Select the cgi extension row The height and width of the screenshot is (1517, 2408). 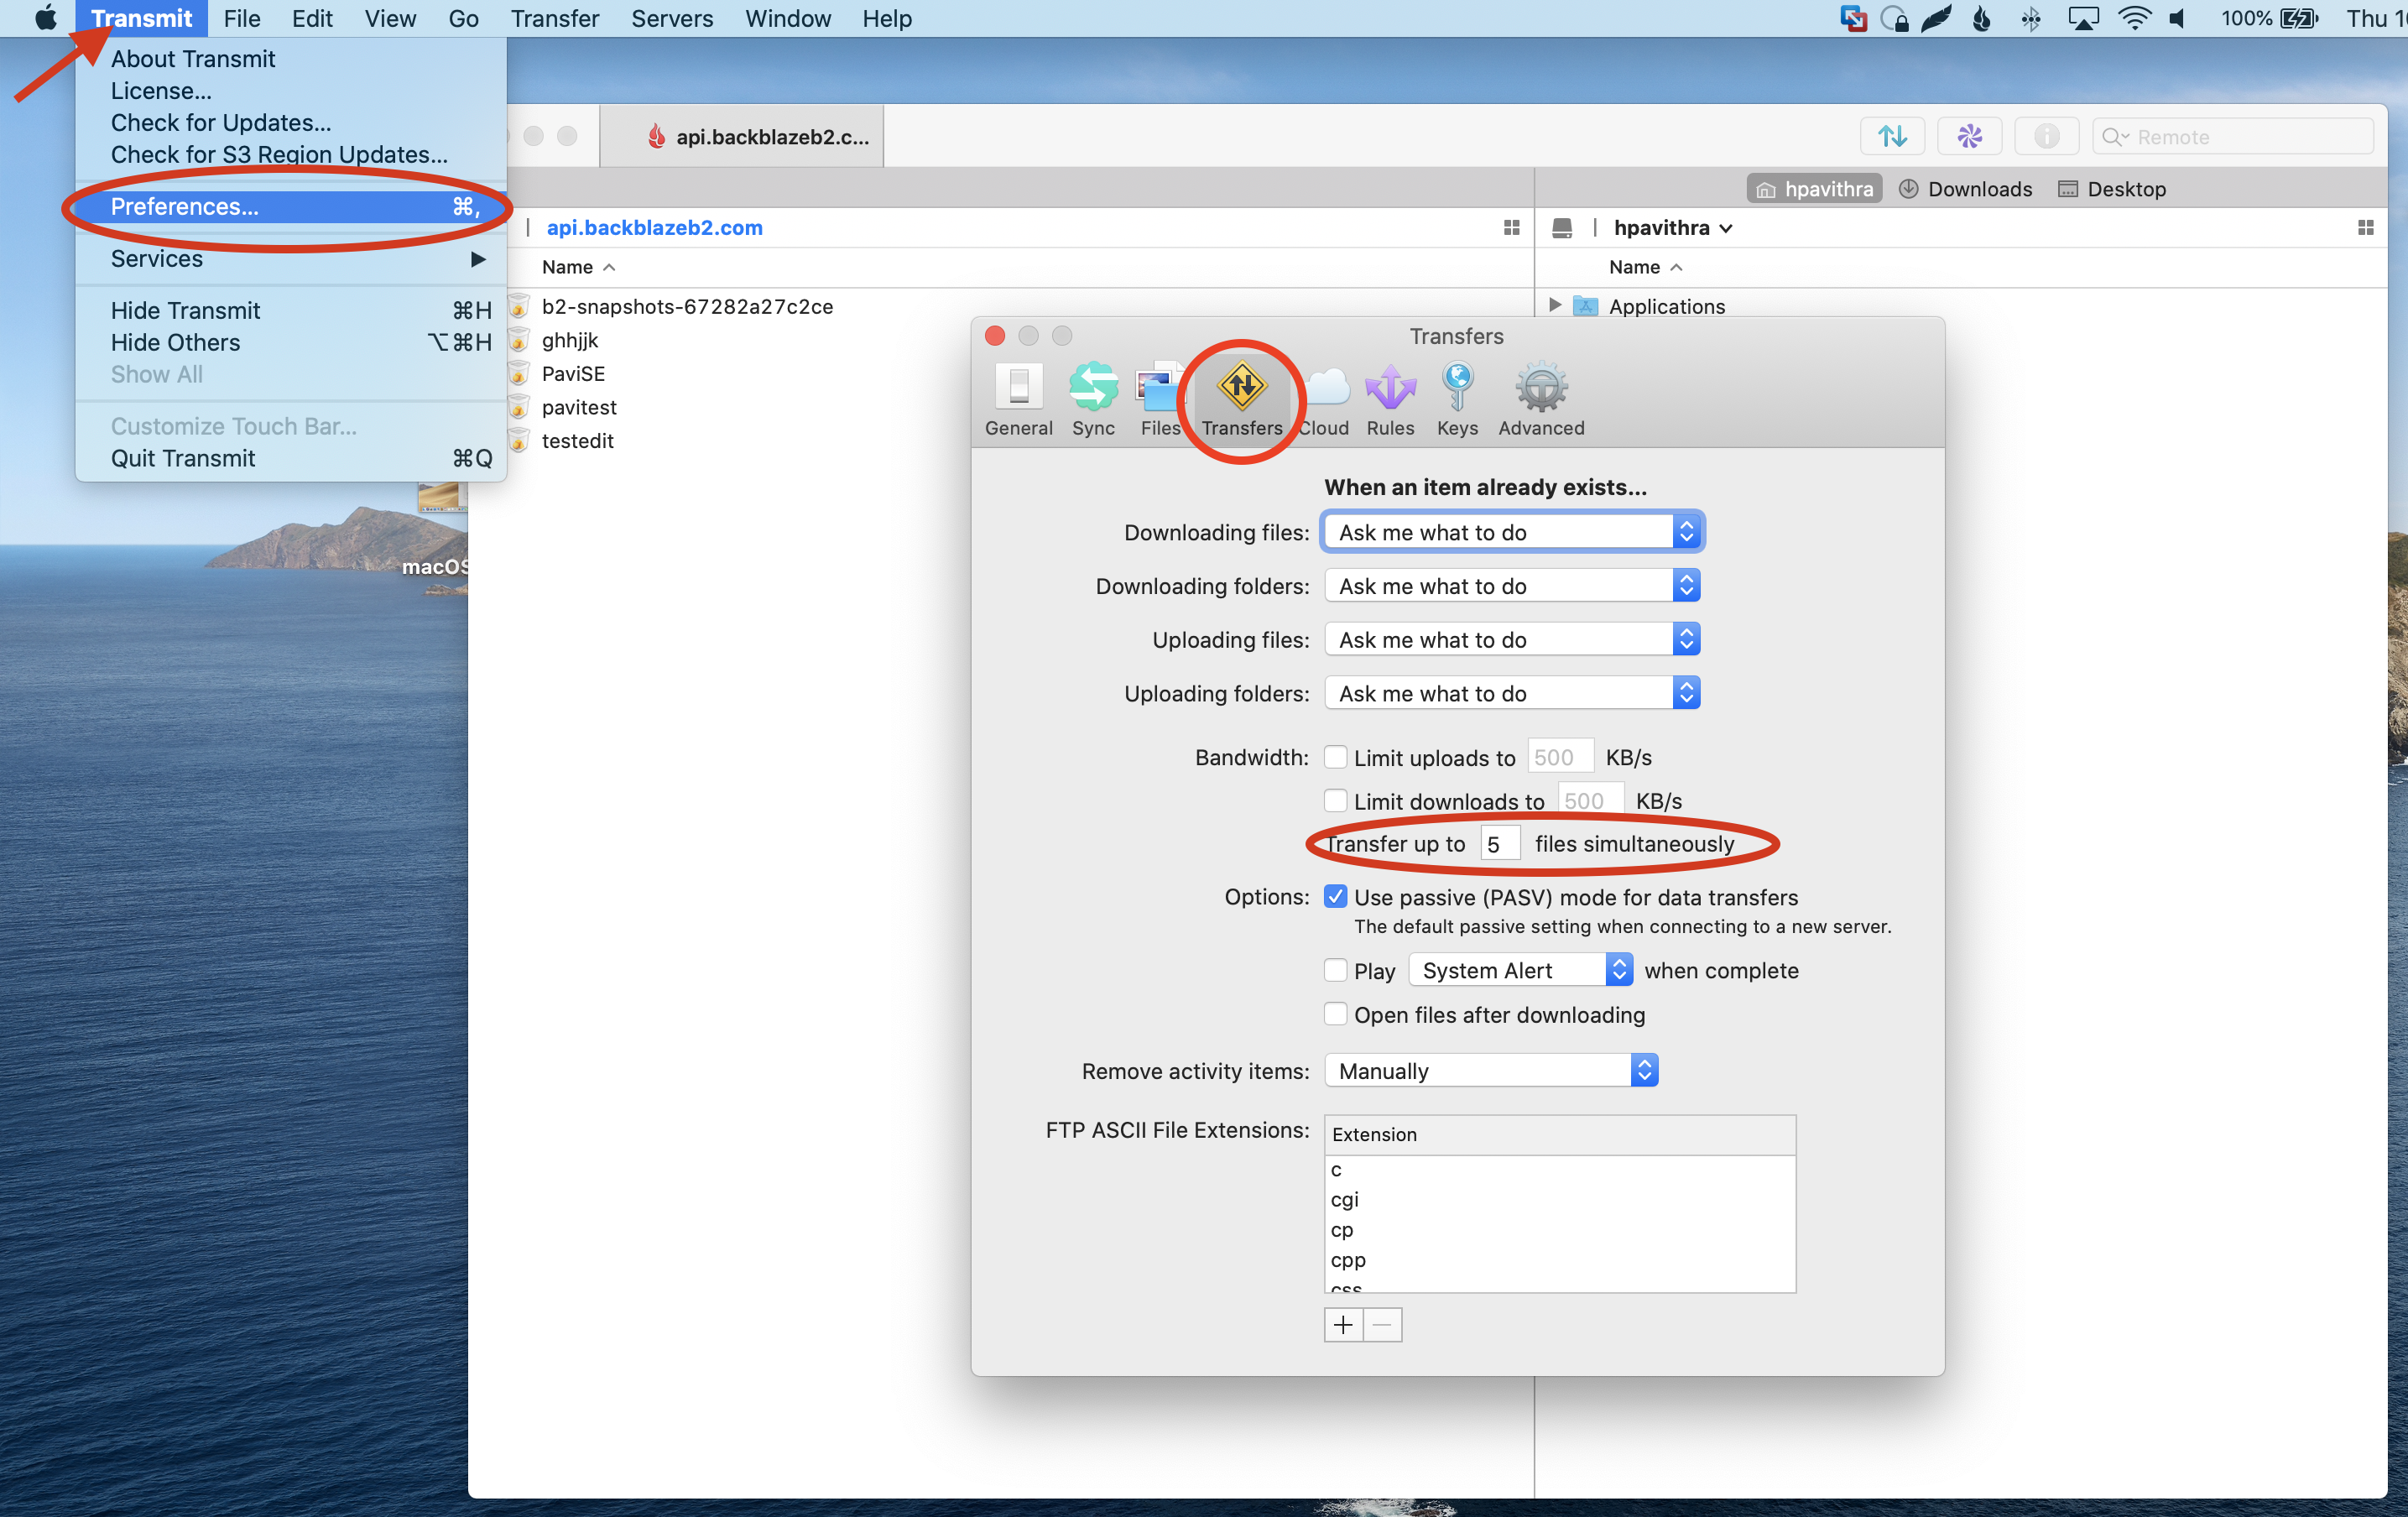tap(1559, 1199)
